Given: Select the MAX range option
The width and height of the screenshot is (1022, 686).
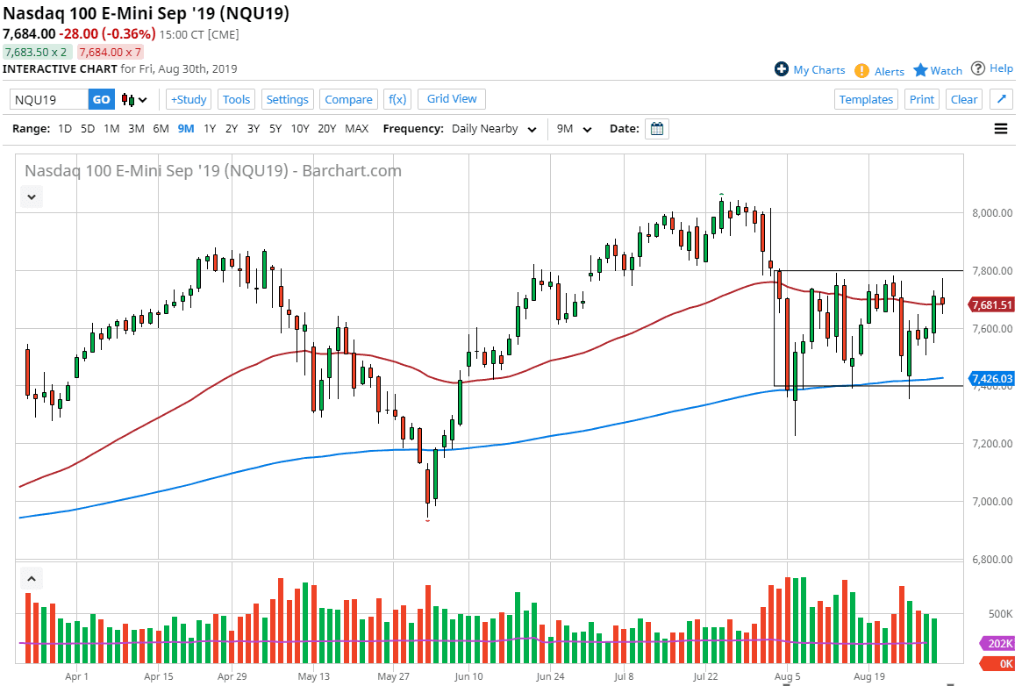Looking at the screenshot, I should 356,128.
